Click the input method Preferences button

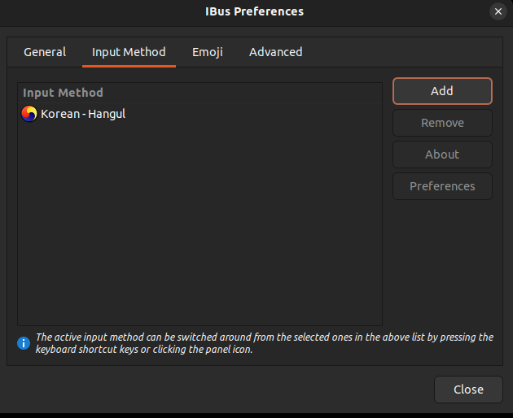[x=442, y=186]
